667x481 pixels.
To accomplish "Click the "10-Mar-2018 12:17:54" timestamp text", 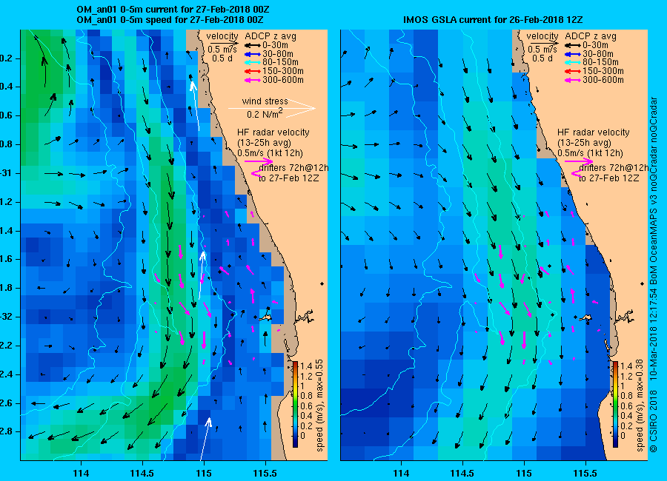I will (654, 334).
